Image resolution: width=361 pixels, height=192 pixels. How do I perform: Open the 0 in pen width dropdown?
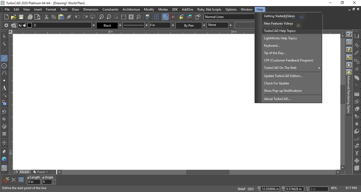(173, 25)
